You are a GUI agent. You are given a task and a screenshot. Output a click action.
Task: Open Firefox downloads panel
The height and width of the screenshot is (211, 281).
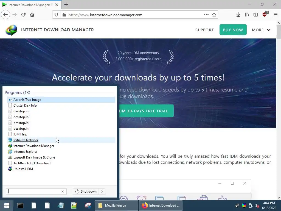pos(238,15)
